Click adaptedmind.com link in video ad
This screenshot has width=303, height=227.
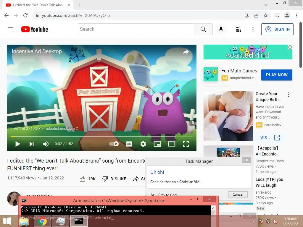coord(62,129)
